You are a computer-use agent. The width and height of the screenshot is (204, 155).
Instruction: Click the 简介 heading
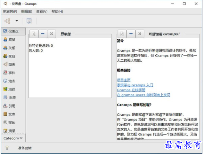120,41
